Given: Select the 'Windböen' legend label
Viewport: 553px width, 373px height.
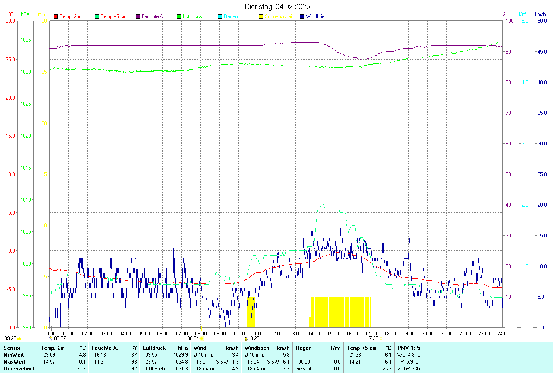Looking at the screenshot, I should (316, 16).
